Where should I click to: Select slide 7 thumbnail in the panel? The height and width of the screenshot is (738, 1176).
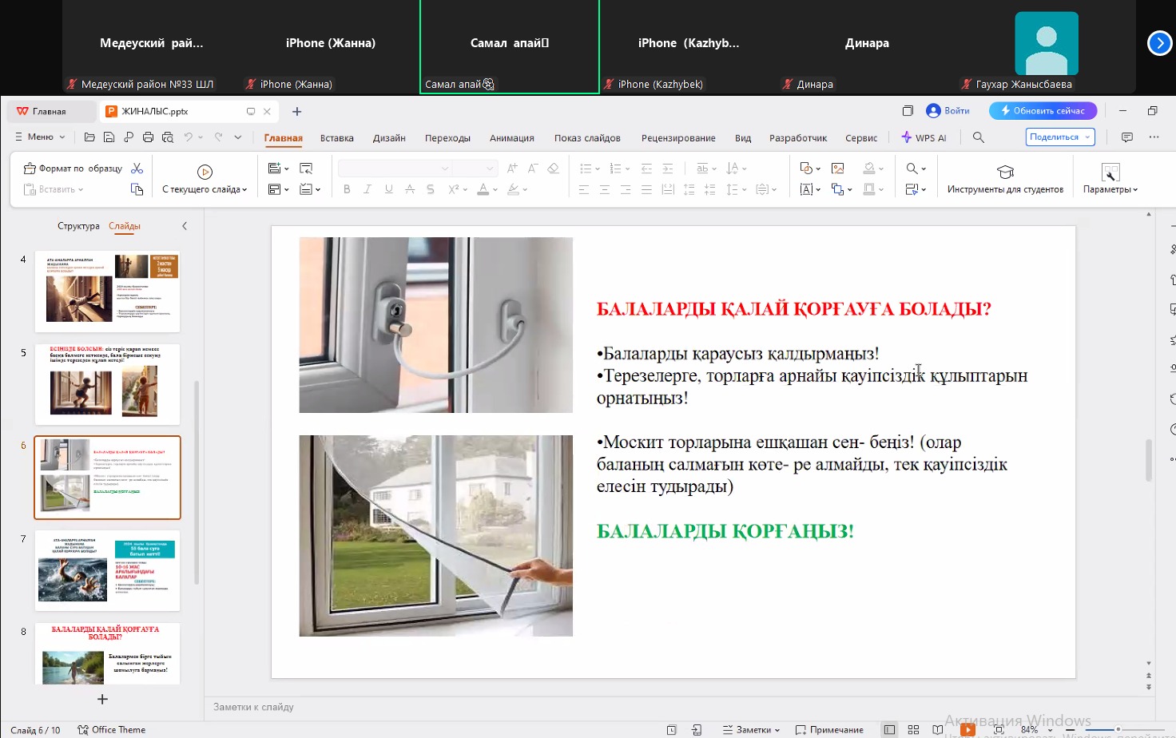point(107,570)
